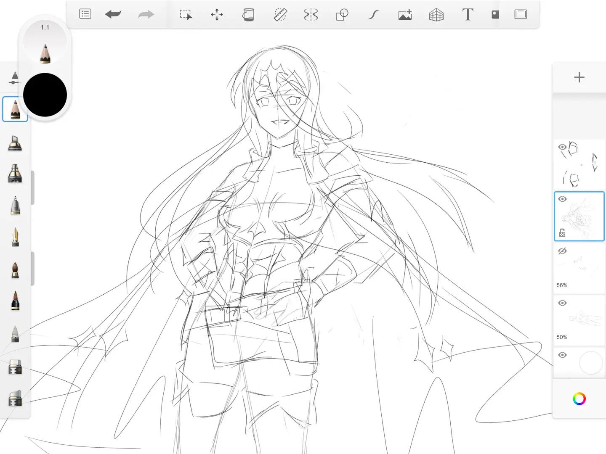Pick the round Paintbrush with brown bristles
Image resolution: width=606 pixels, height=454 pixels.
[15, 270]
